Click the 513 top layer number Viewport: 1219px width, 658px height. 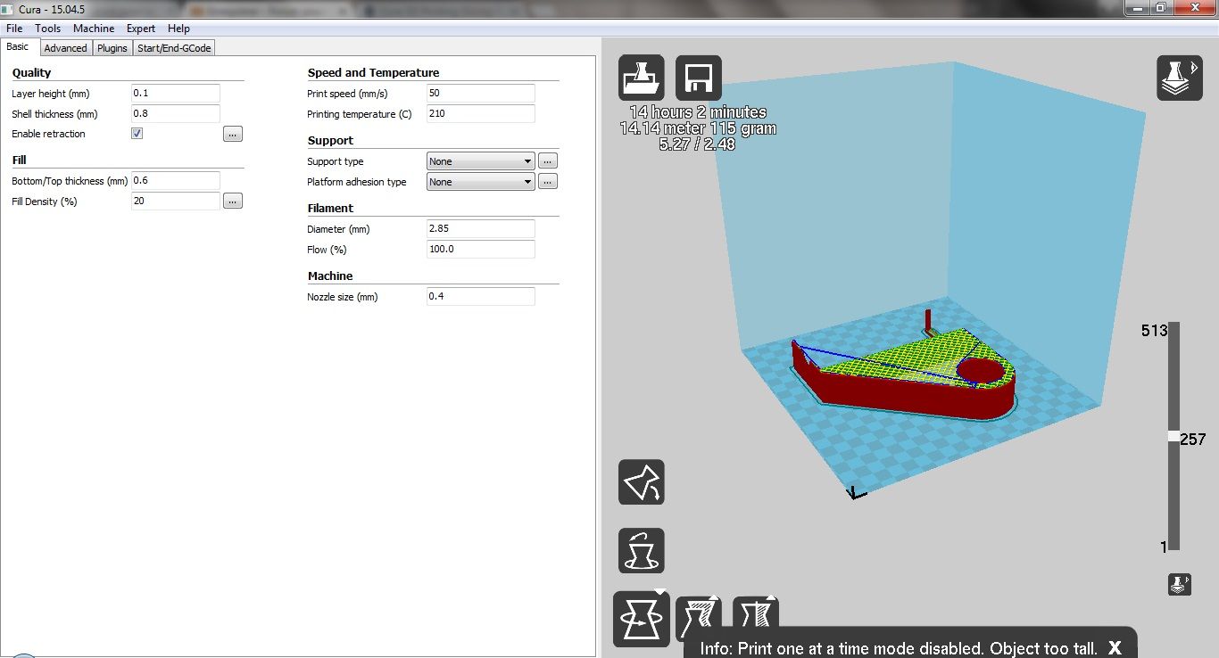(x=1154, y=331)
